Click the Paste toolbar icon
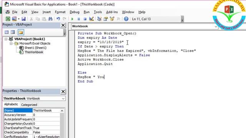 44,19
